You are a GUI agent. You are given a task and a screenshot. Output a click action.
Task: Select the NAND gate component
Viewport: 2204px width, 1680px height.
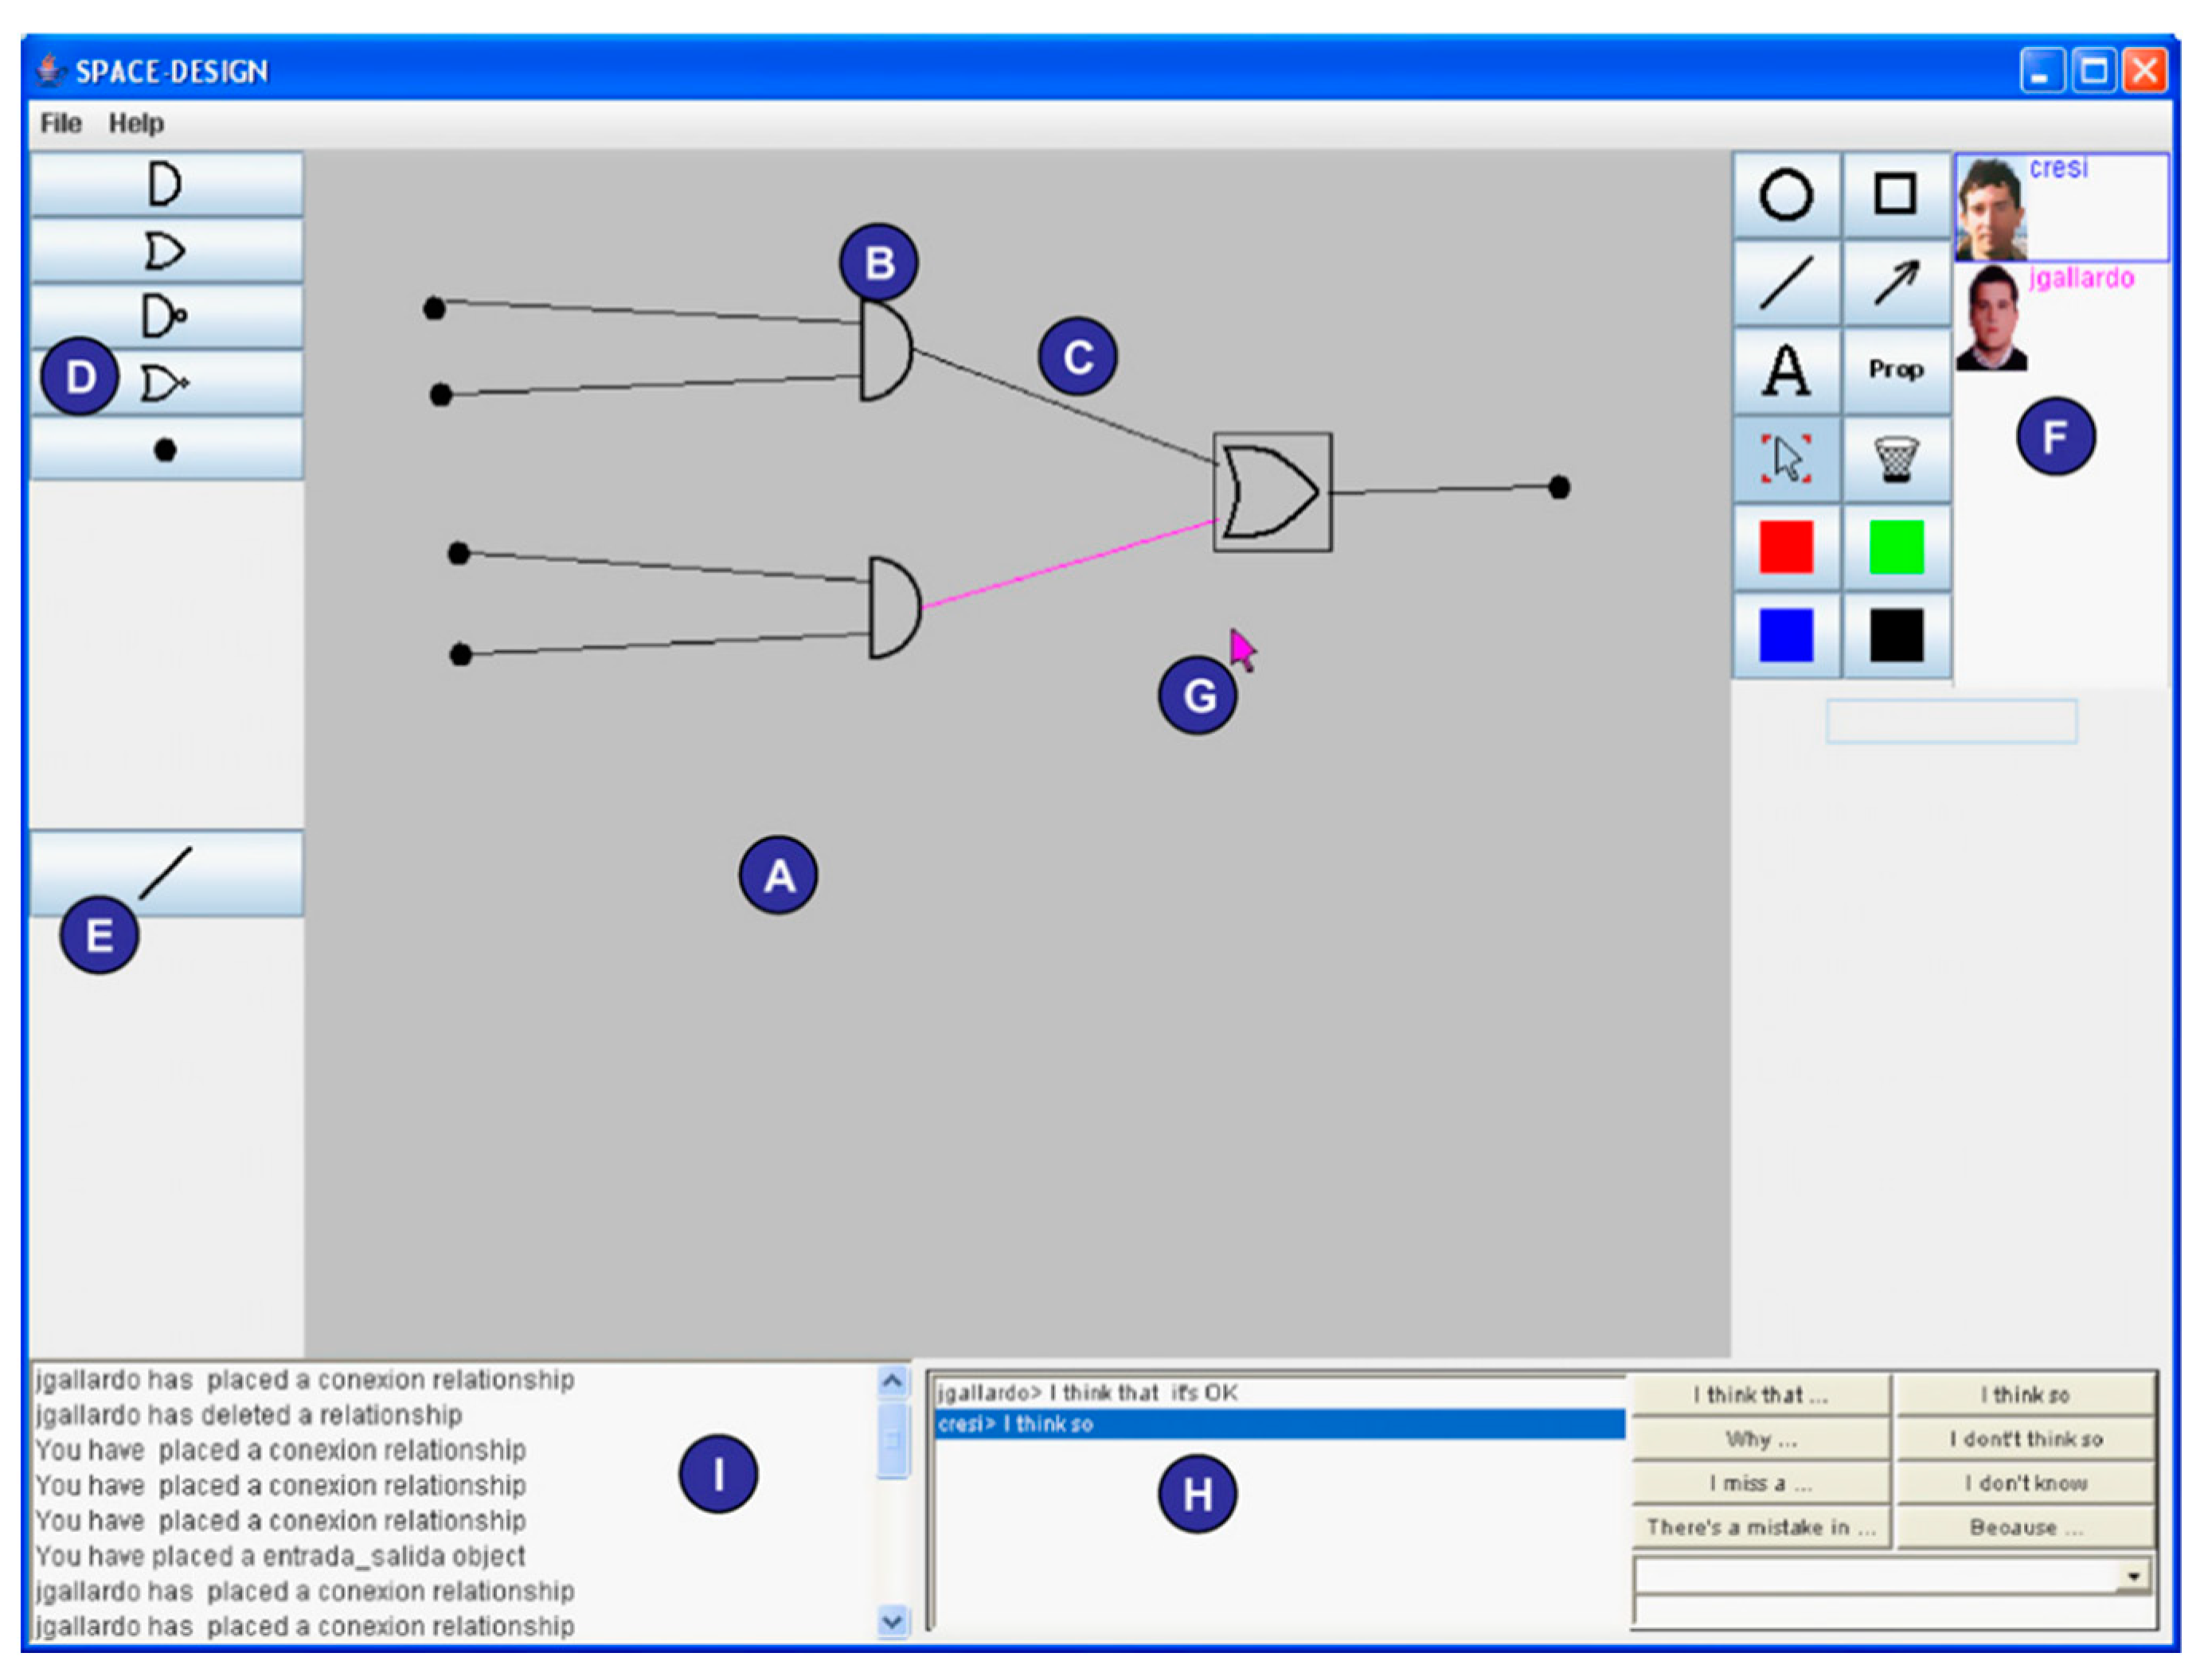(x=165, y=317)
